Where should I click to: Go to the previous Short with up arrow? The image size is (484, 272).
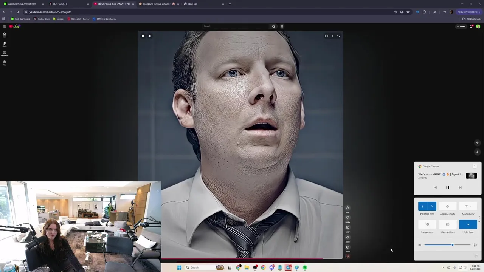[x=477, y=143]
